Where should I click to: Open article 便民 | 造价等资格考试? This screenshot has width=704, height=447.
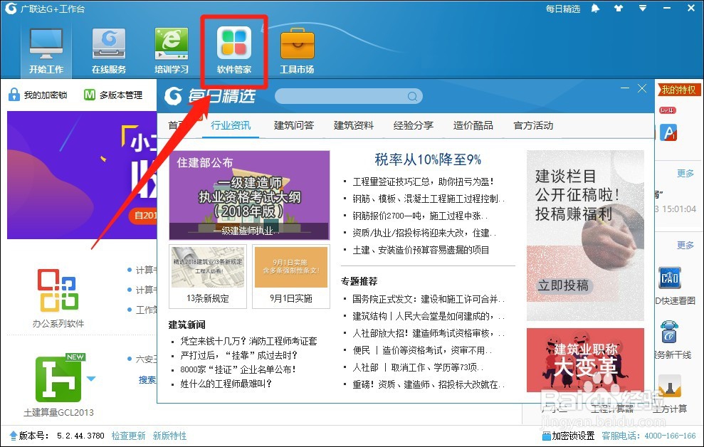click(x=422, y=350)
